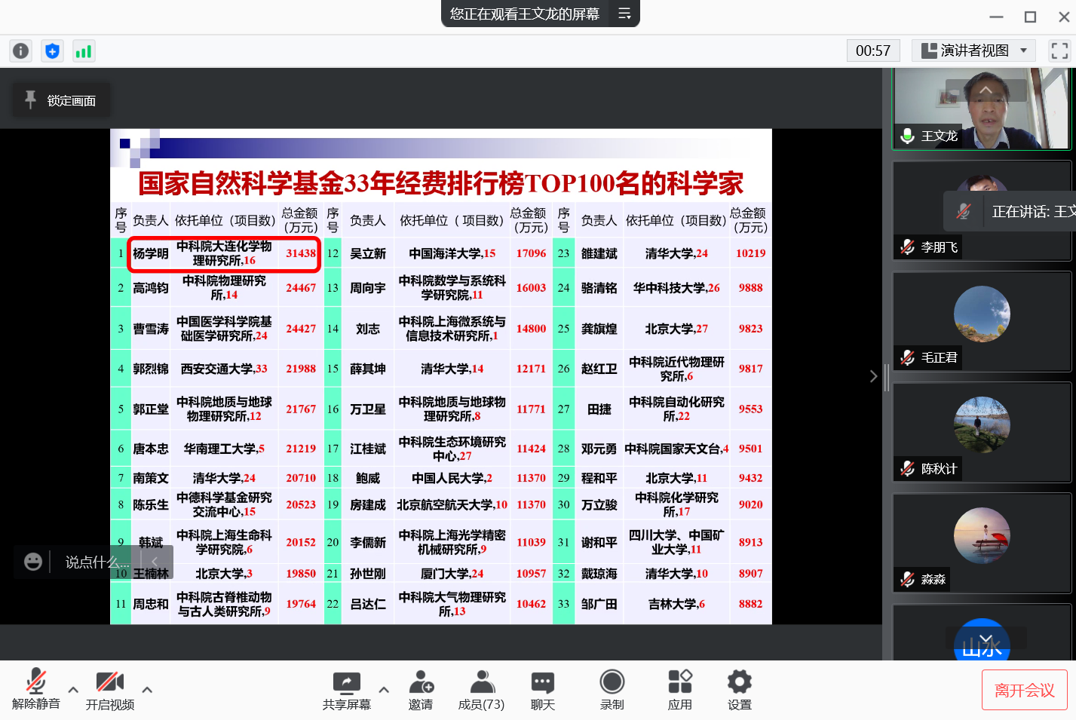The image size is (1076, 720).
Task: Pin the screen with 锁定画面
Action: (61, 100)
